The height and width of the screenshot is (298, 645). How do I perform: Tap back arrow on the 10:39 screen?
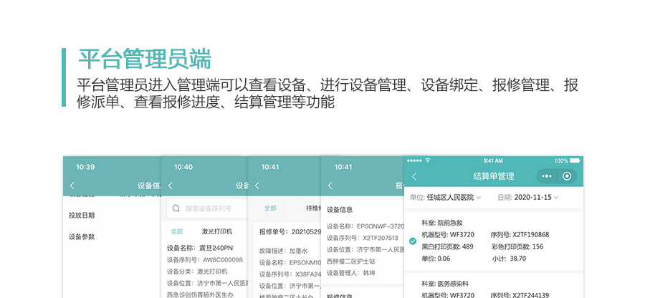(72, 186)
